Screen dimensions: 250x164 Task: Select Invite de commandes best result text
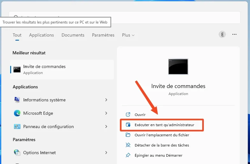tap(44, 66)
